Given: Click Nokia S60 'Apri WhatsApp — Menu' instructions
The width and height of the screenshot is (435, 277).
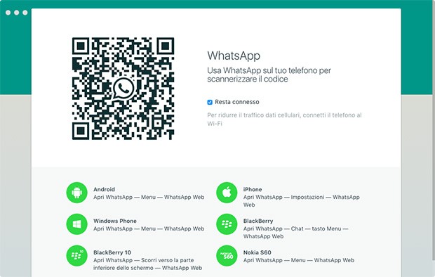Looking at the screenshot, I should click(299, 260).
